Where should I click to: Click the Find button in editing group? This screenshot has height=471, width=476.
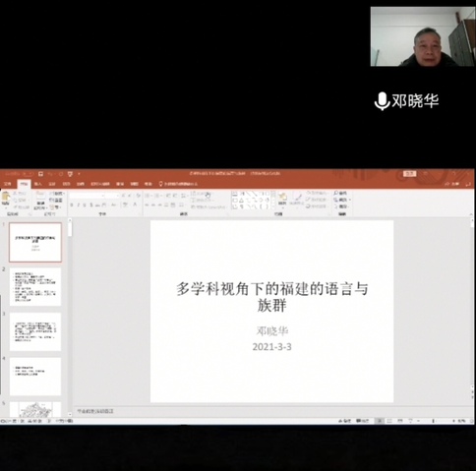[x=340, y=193]
